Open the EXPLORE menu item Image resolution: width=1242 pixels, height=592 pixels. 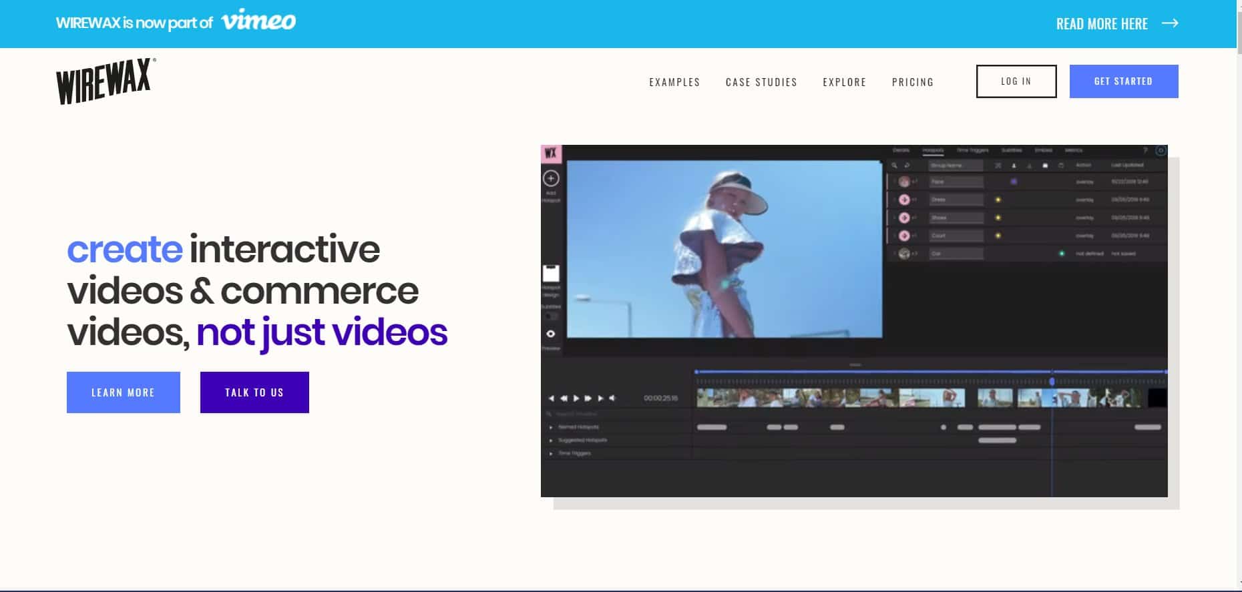click(844, 82)
